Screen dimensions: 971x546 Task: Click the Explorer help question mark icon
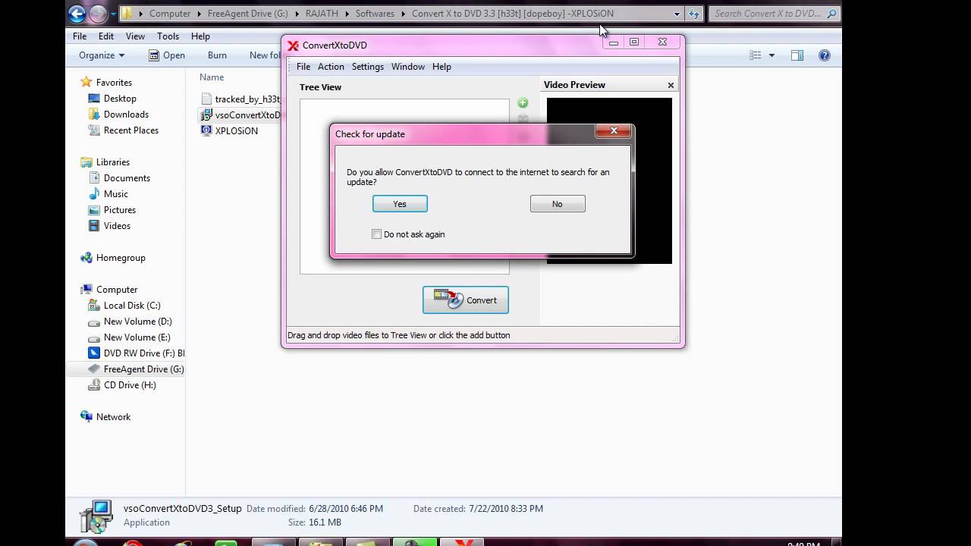coord(825,55)
